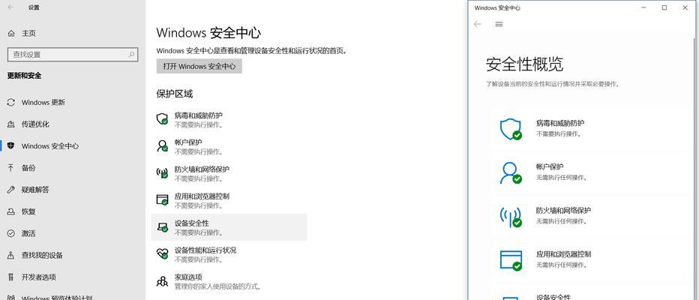
Task: Click the 打开 Windows 安全中心 button
Action: [x=199, y=66]
